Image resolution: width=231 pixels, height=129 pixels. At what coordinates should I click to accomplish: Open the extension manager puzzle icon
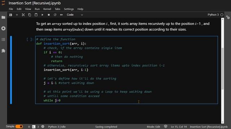pos(3,51)
